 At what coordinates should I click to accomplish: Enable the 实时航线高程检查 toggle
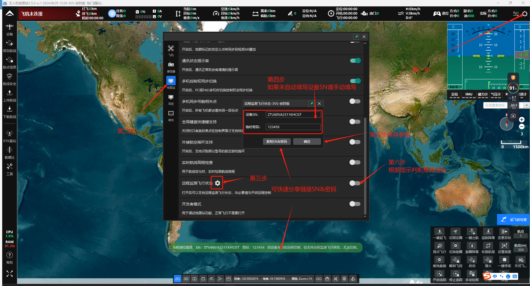(355, 162)
